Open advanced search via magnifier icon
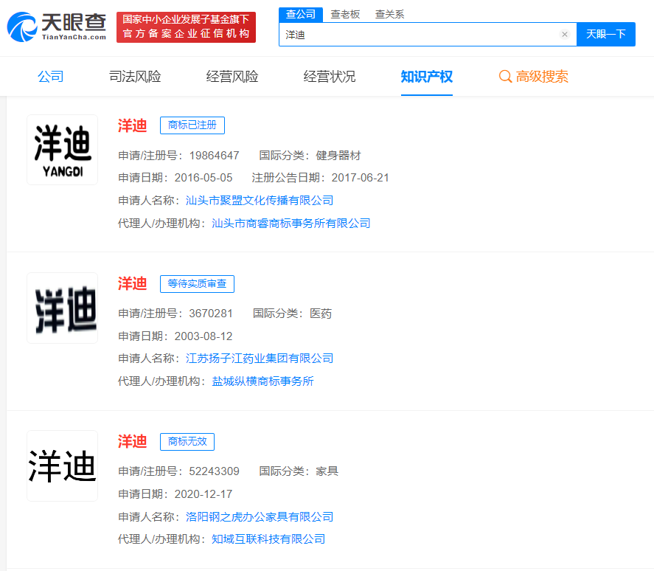 505,77
